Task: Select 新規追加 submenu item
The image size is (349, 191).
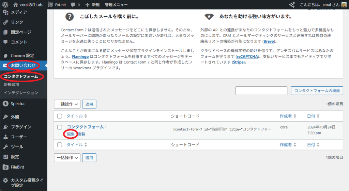Action: pos(11,85)
